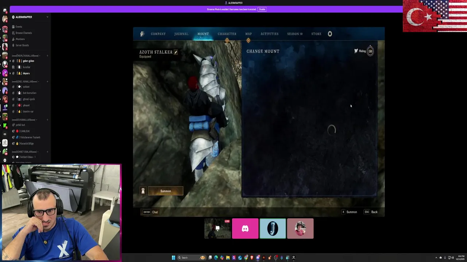467x262 pixels.
Task: Select the participant tile with the person photo
Action: click(300, 229)
